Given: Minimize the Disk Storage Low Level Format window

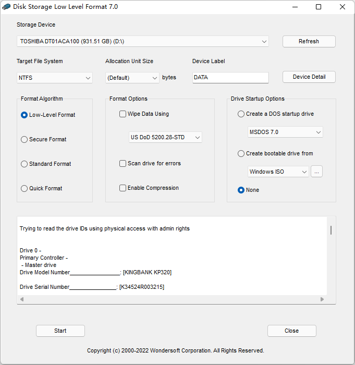Looking at the screenshot, I should (x=295, y=7).
